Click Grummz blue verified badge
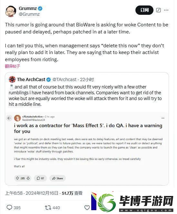177x214 pixels. 40,9
